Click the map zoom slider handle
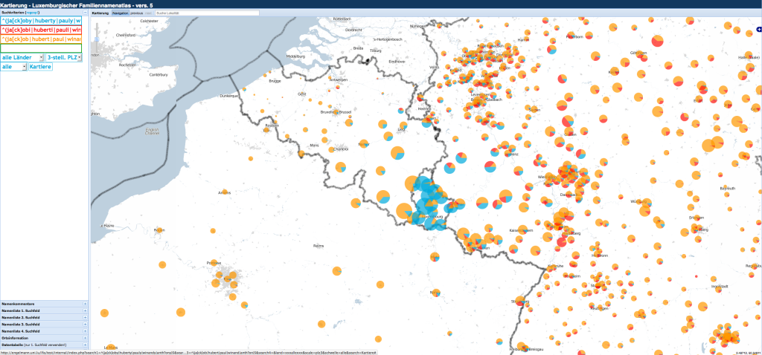The width and height of the screenshot is (762, 355). coord(97,38)
